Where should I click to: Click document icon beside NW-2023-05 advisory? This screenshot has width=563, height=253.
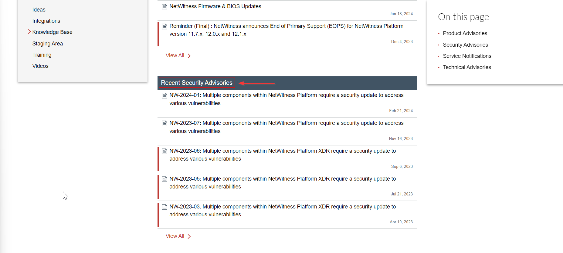click(x=164, y=179)
